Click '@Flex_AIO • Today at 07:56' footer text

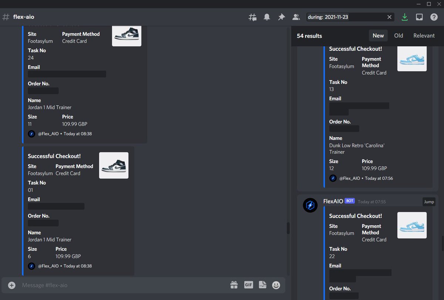pos(366,178)
